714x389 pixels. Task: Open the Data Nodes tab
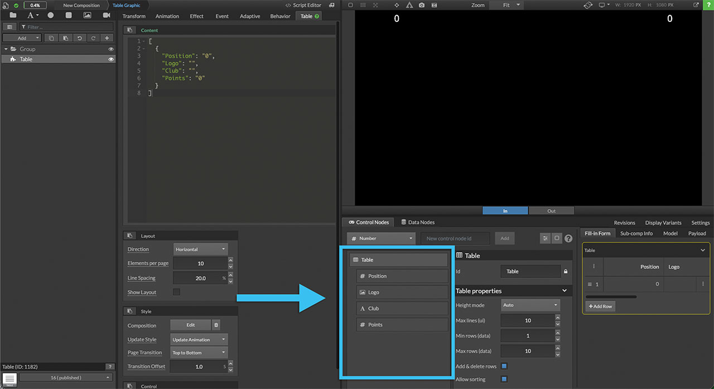418,222
